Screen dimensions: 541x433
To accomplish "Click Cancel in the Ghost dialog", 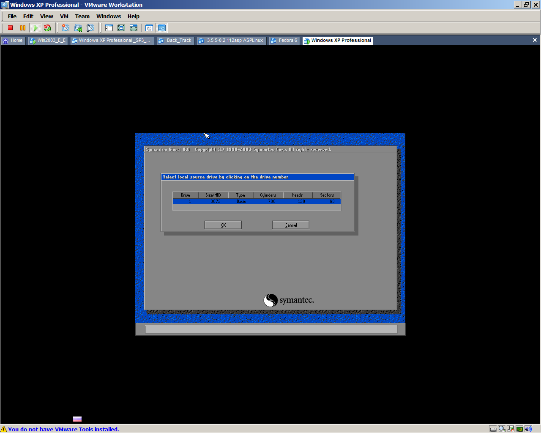I will pos(291,225).
